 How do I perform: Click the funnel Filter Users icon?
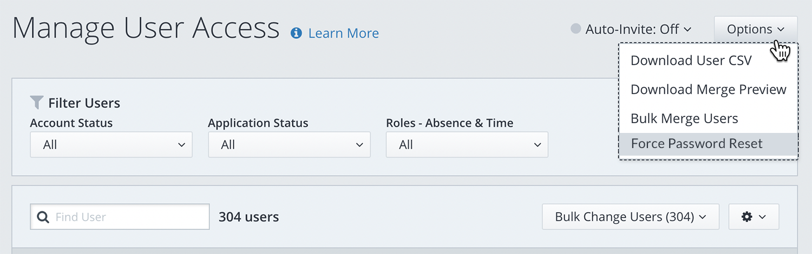point(37,102)
